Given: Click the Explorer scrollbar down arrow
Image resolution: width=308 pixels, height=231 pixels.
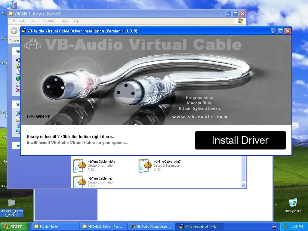Looking at the screenshot, I should pos(243,185).
